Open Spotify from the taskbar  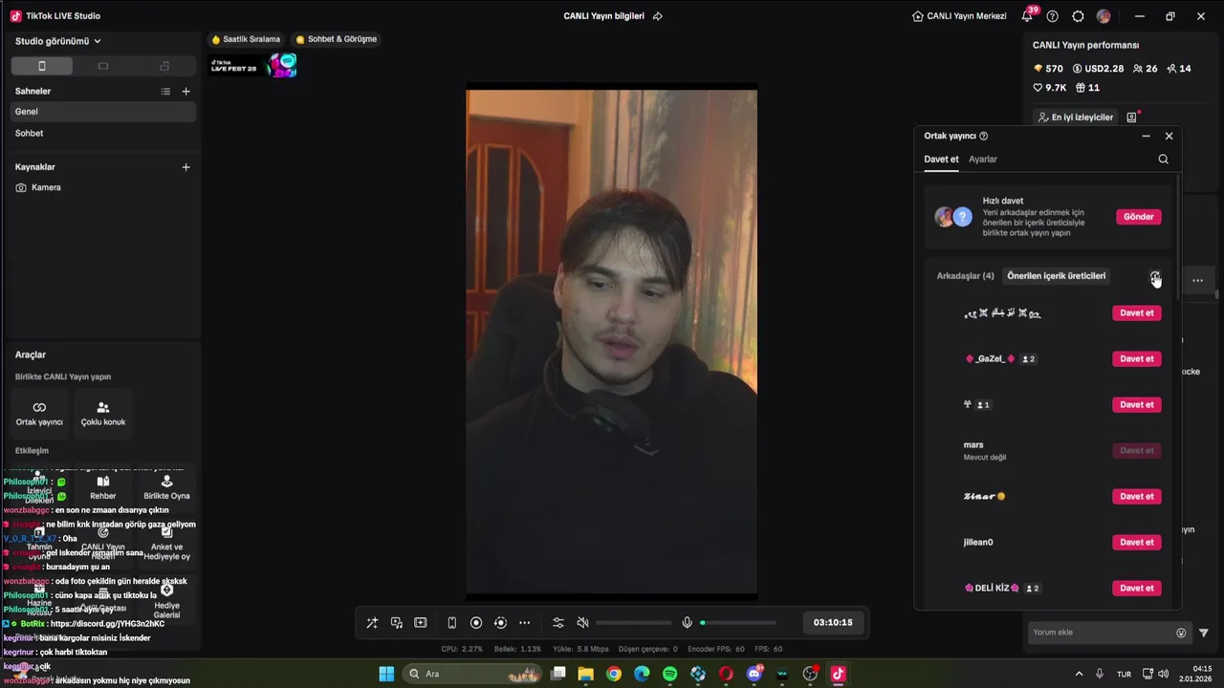coord(669,674)
